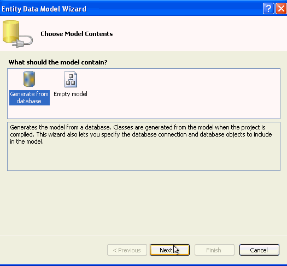Click blank area inside the description box below the text
The height and width of the screenshot is (266, 287).
click(144, 158)
